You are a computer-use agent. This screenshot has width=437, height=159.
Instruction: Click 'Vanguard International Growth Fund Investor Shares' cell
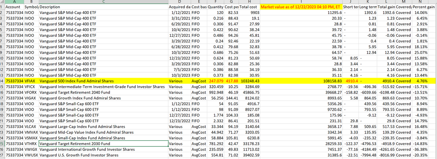point(103,149)
